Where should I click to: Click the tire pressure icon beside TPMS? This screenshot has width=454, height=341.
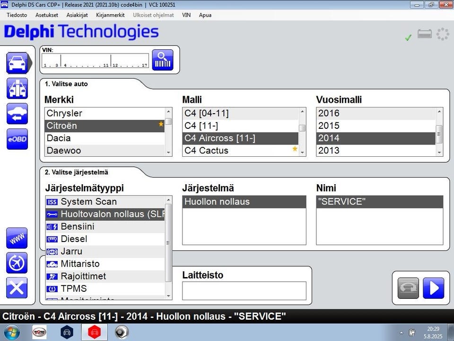click(x=52, y=289)
